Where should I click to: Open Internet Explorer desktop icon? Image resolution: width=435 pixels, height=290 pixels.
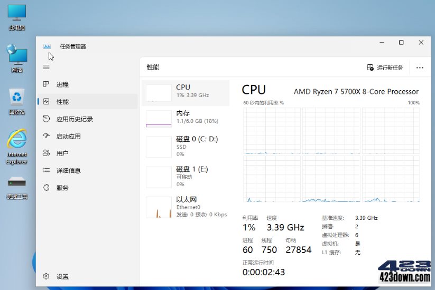[x=16, y=147]
